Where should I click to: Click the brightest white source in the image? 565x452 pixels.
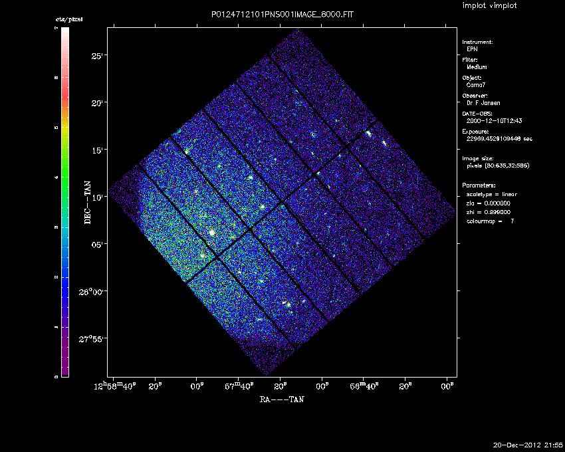211,233
